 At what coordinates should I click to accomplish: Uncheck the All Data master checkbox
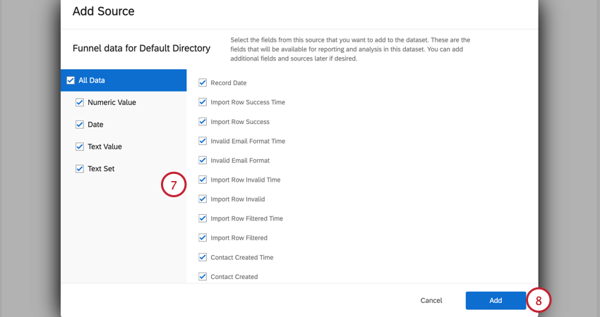click(71, 80)
